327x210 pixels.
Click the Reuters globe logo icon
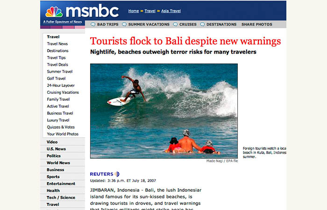tap(117, 174)
